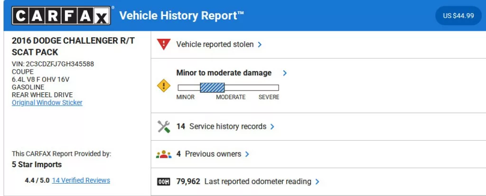This screenshot has height=196, width=486.
Task: Click the 79,962 odometer reading text
Action: tap(188, 182)
